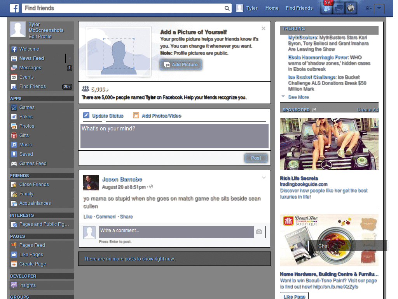Click the Saved bookmark icon
Viewport: 398px width, 299px height.
click(x=14, y=154)
